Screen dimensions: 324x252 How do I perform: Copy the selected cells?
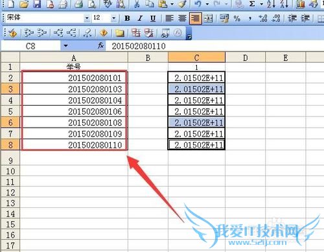pyautogui.click(x=149, y=5)
